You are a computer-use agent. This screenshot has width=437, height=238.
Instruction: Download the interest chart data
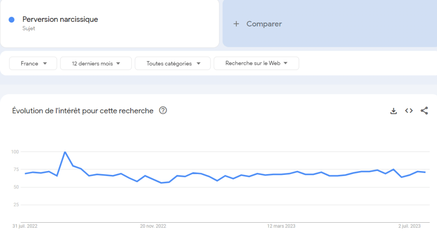393,111
